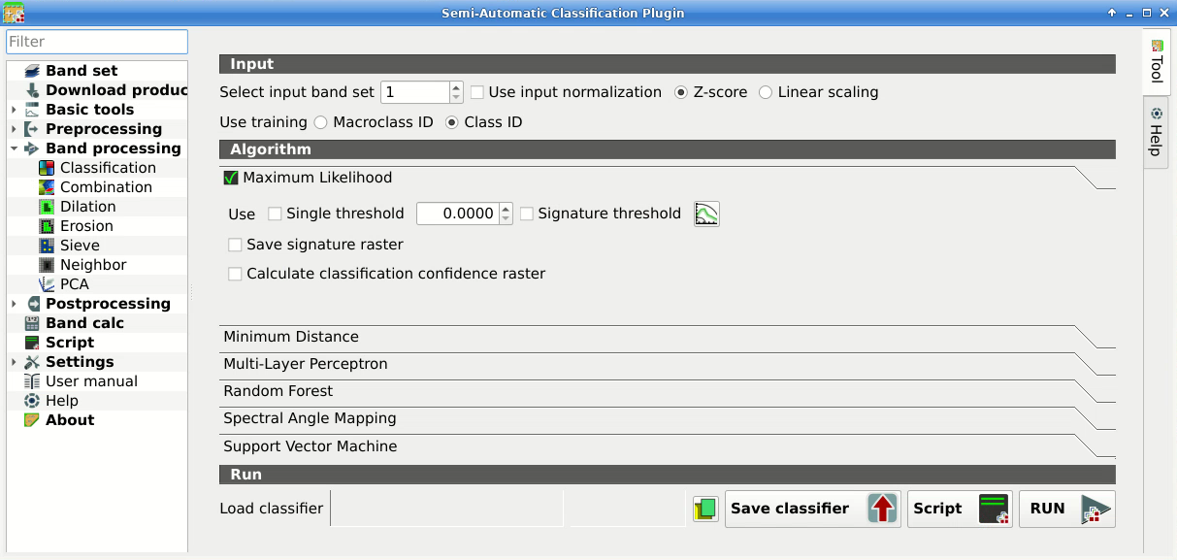
Task: Open User manual entry
Action: pos(91,381)
